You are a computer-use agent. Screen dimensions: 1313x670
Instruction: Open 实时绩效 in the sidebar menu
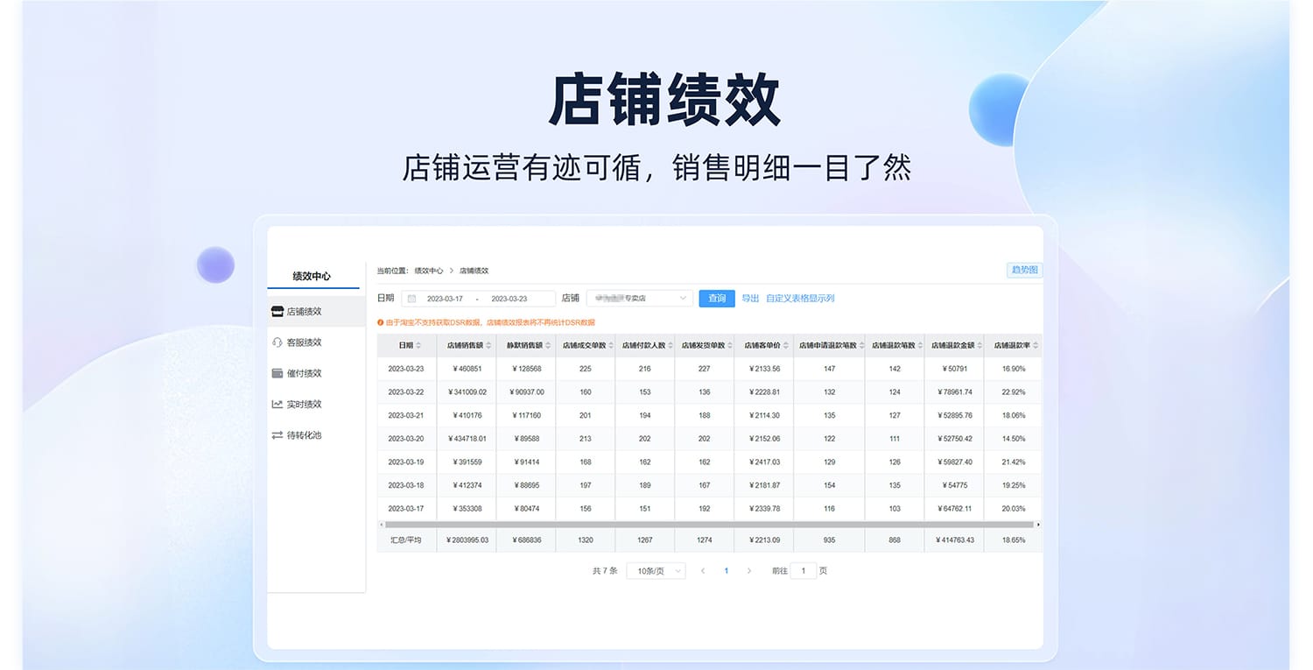305,405
